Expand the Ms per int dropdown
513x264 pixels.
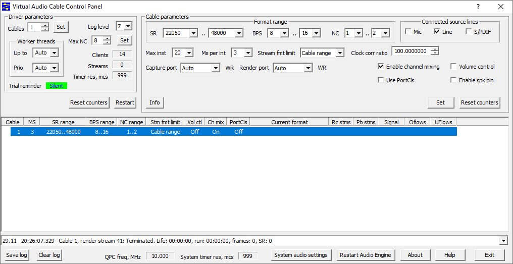(x=242, y=52)
